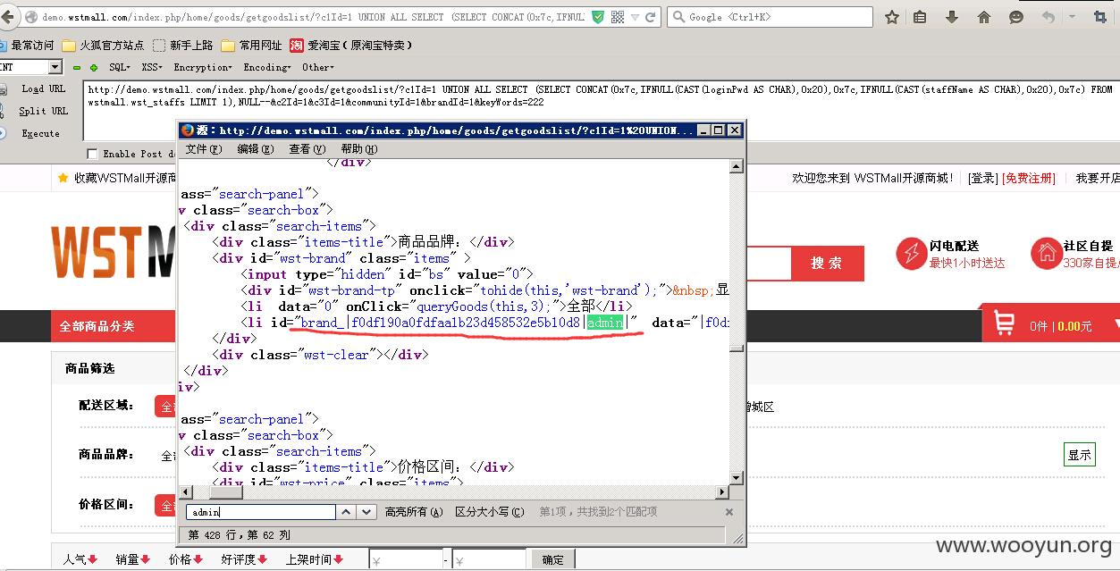
Task: Open the 新手上路 bookmark
Action: [x=182, y=46]
